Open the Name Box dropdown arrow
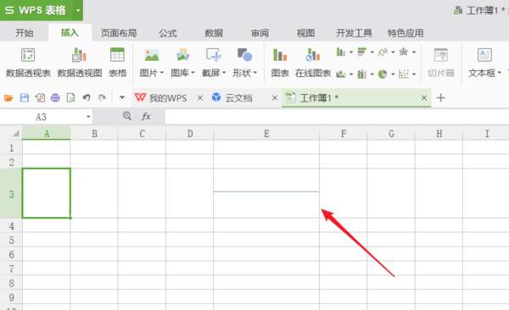 pos(88,117)
